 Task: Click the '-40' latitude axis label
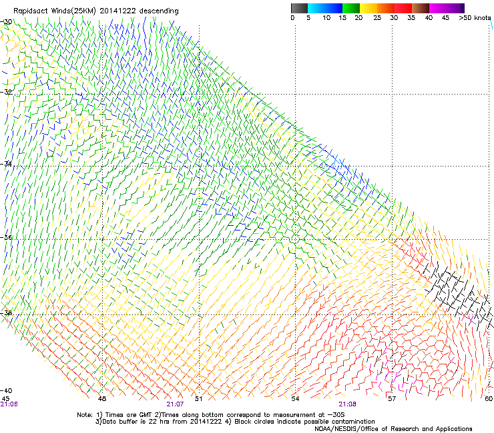pos(6,391)
